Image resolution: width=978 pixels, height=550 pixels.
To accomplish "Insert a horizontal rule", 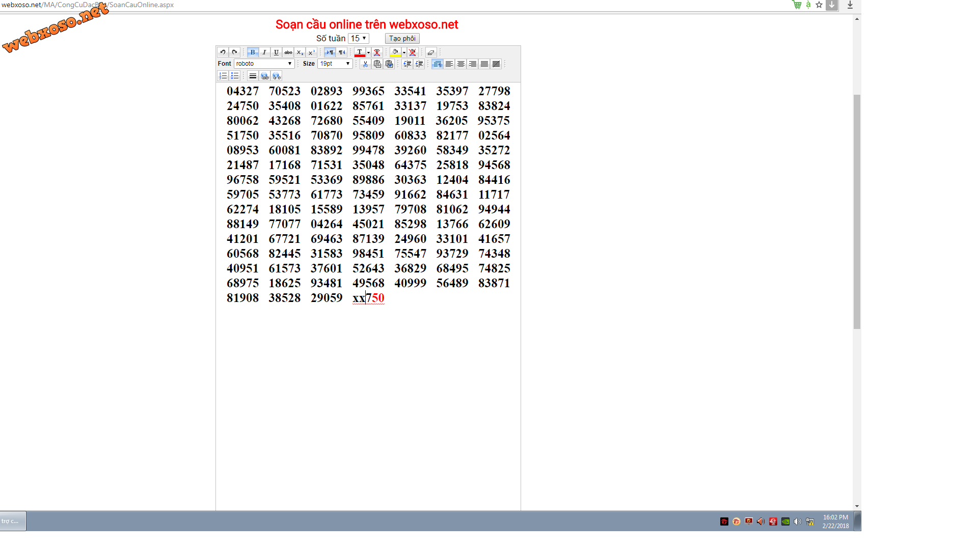I will [x=253, y=76].
